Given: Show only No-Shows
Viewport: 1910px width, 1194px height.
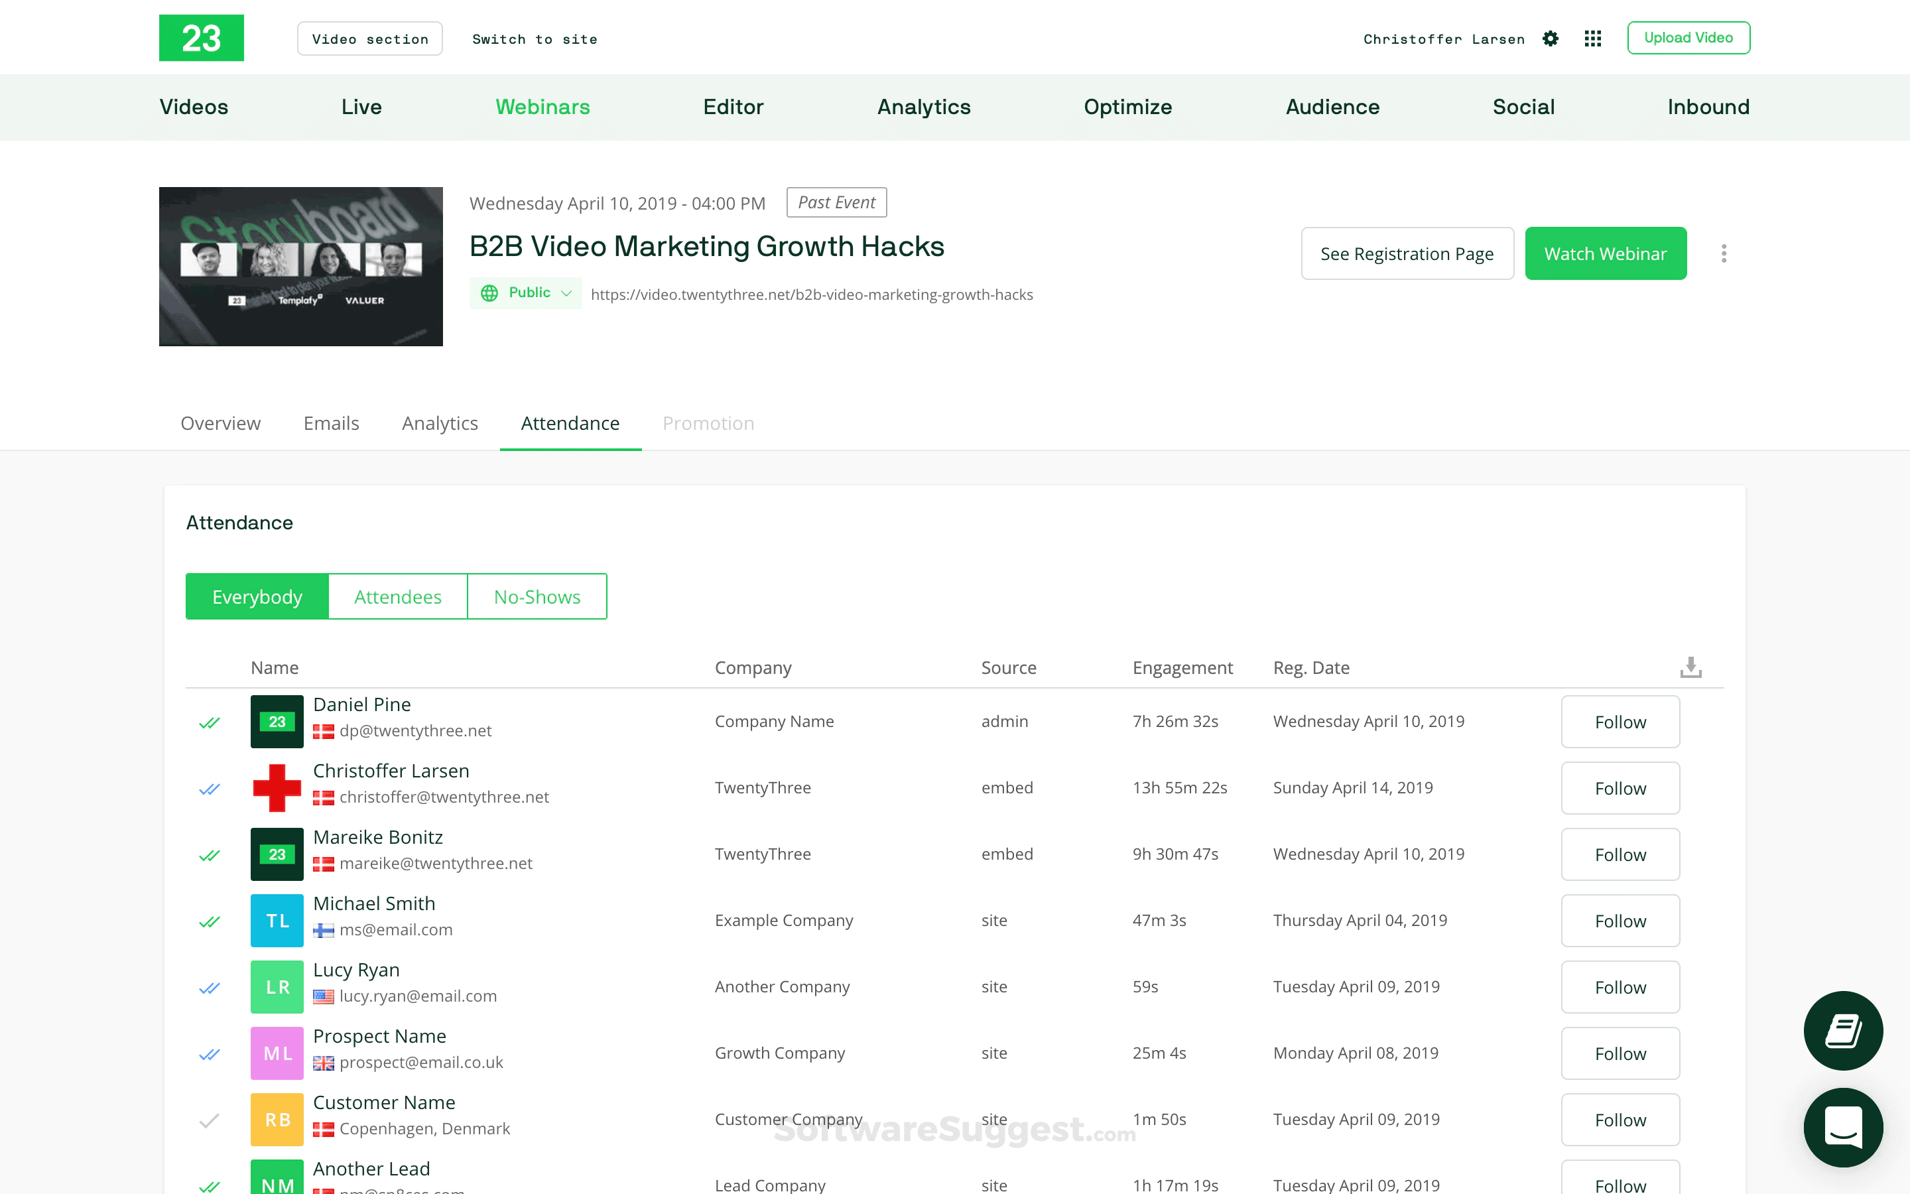Looking at the screenshot, I should [537, 596].
